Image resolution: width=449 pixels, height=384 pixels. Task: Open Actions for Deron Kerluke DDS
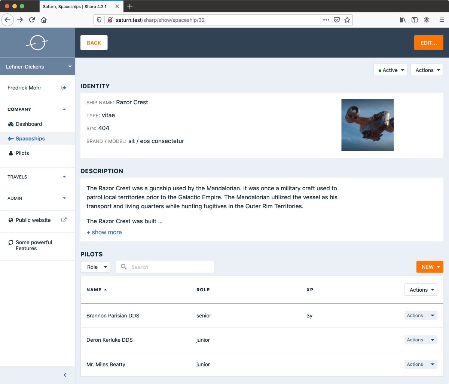[421, 340]
